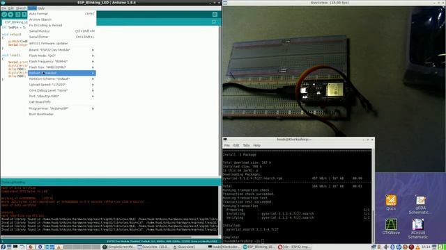This screenshot has width=446, height=250.
Task: Click the Open sketch toolbar icon
Action: (x=24, y=15)
